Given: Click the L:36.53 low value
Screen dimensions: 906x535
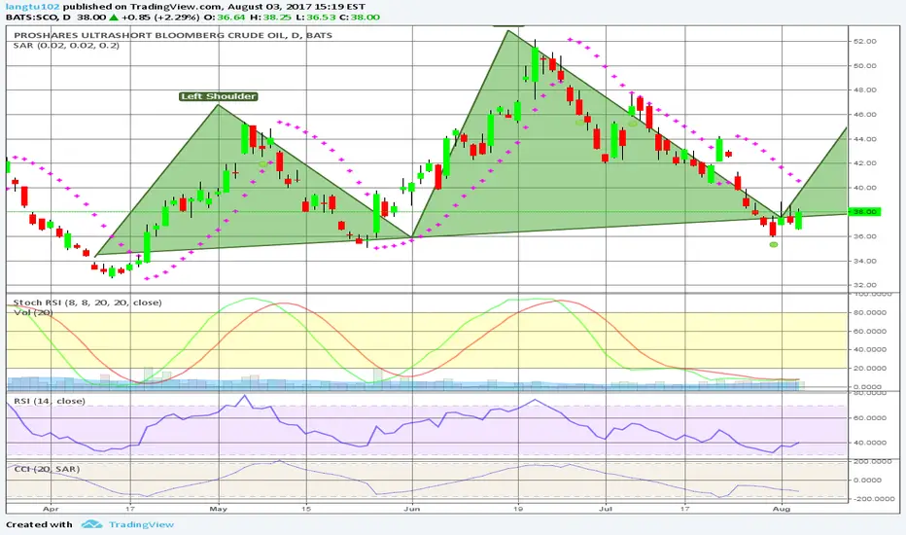Looking at the screenshot, I should (316, 18).
